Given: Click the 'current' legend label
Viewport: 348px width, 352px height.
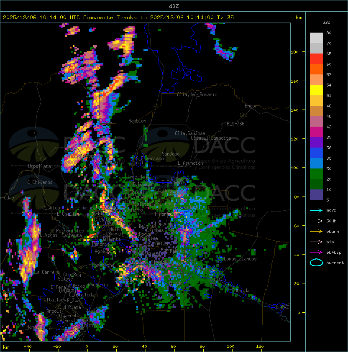Looking at the screenshot, I should coord(335,263).
